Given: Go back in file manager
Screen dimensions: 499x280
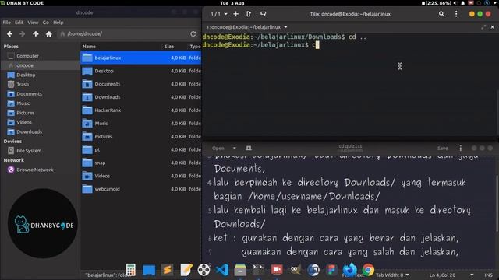Looking at the screenshot, I should (10, 33).
